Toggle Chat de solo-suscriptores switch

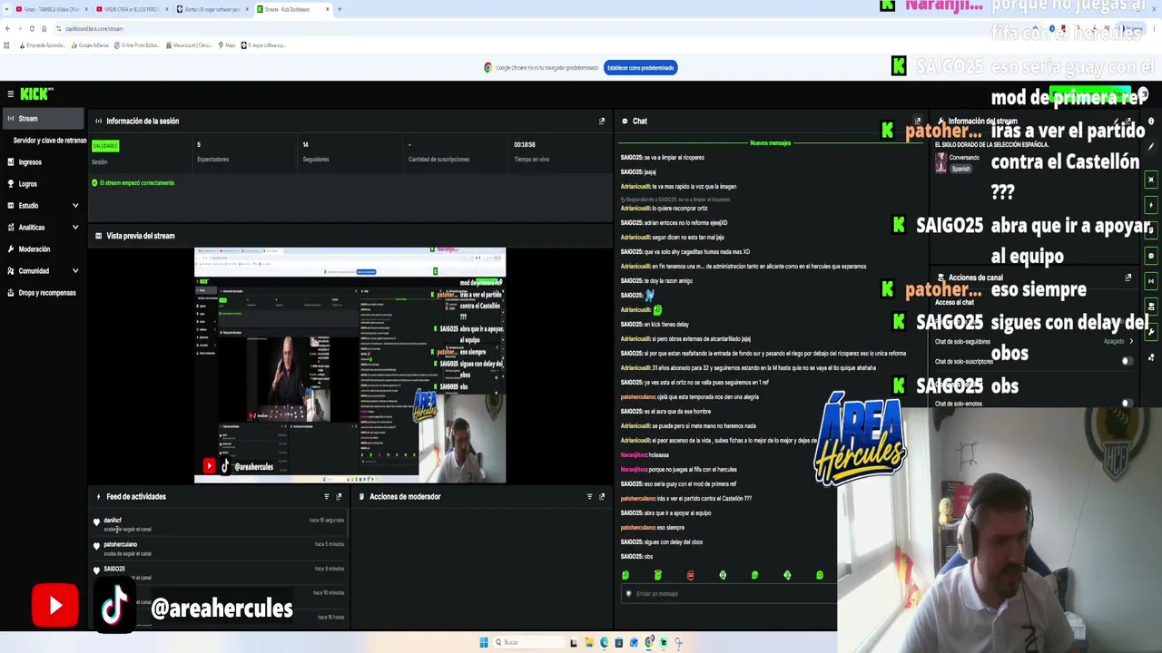click(1127, 361)
